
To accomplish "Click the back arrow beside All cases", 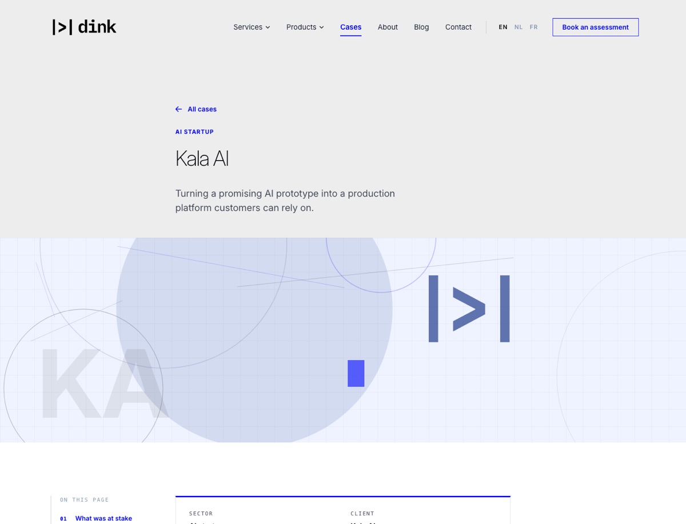I will pyautogui.click(x=179, y=109).
